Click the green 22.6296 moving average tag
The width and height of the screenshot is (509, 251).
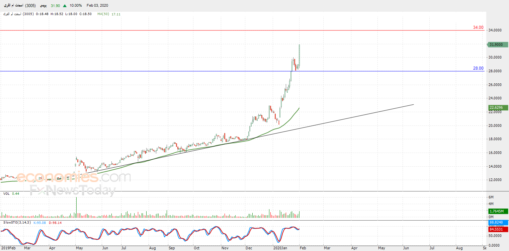click(x=498, y=107)
